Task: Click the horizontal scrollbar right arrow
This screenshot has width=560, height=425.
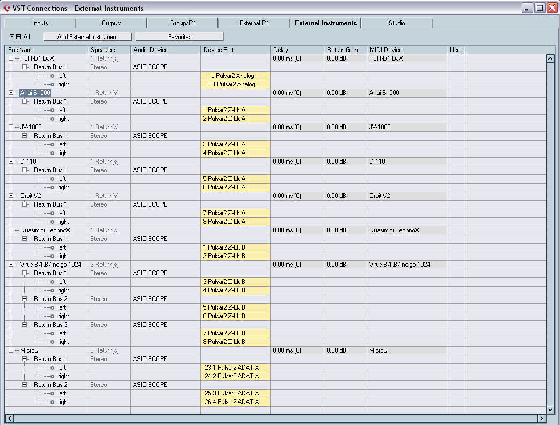Action: pyautogui.click(x=541, y=418)
